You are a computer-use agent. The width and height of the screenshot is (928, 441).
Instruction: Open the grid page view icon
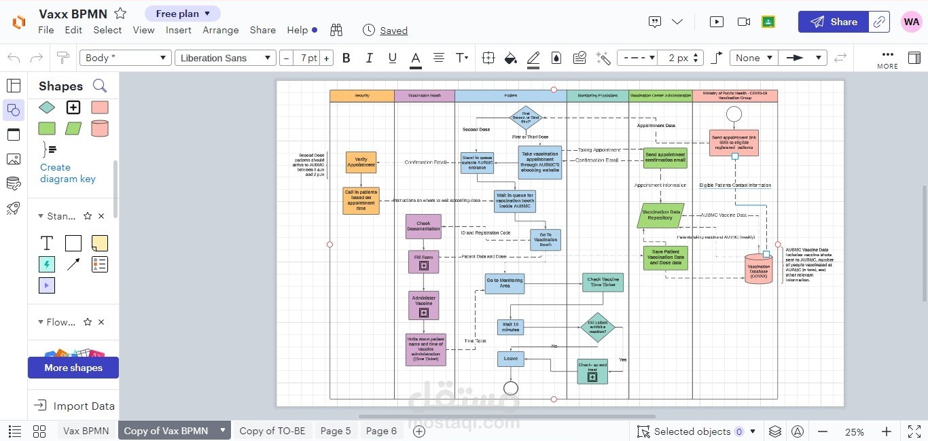coord(39,431)
